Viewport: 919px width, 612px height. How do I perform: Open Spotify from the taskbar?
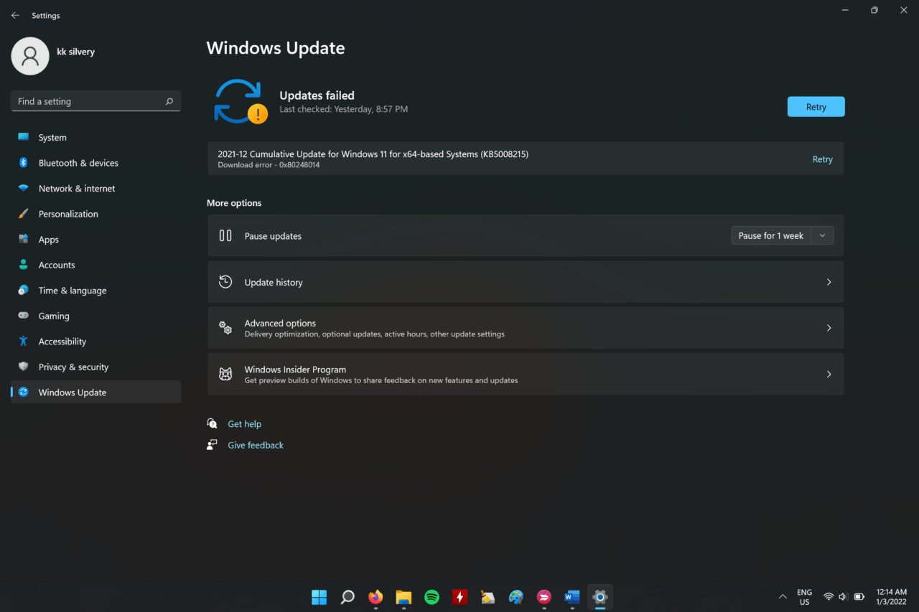point(431,597)
